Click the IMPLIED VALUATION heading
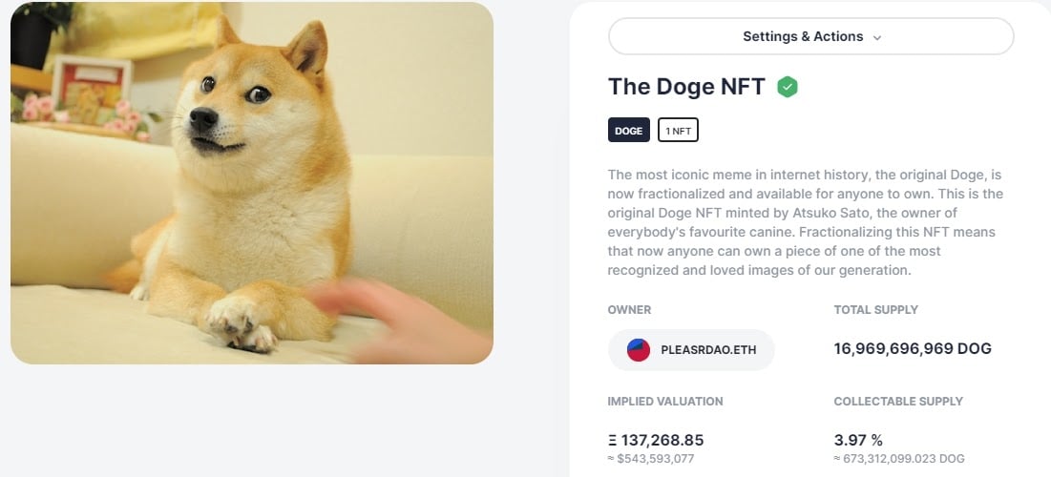 pos(665,402)
